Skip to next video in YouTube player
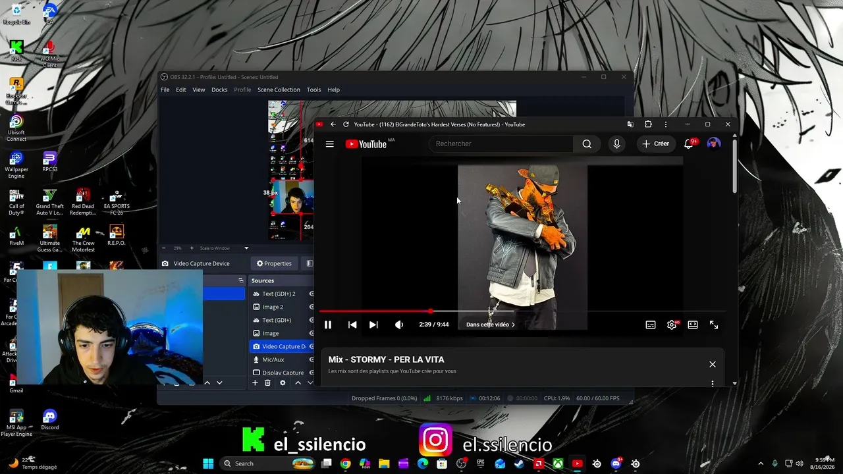Image resolution: width=843 pixels, height=474 pixels. point(373,325)
